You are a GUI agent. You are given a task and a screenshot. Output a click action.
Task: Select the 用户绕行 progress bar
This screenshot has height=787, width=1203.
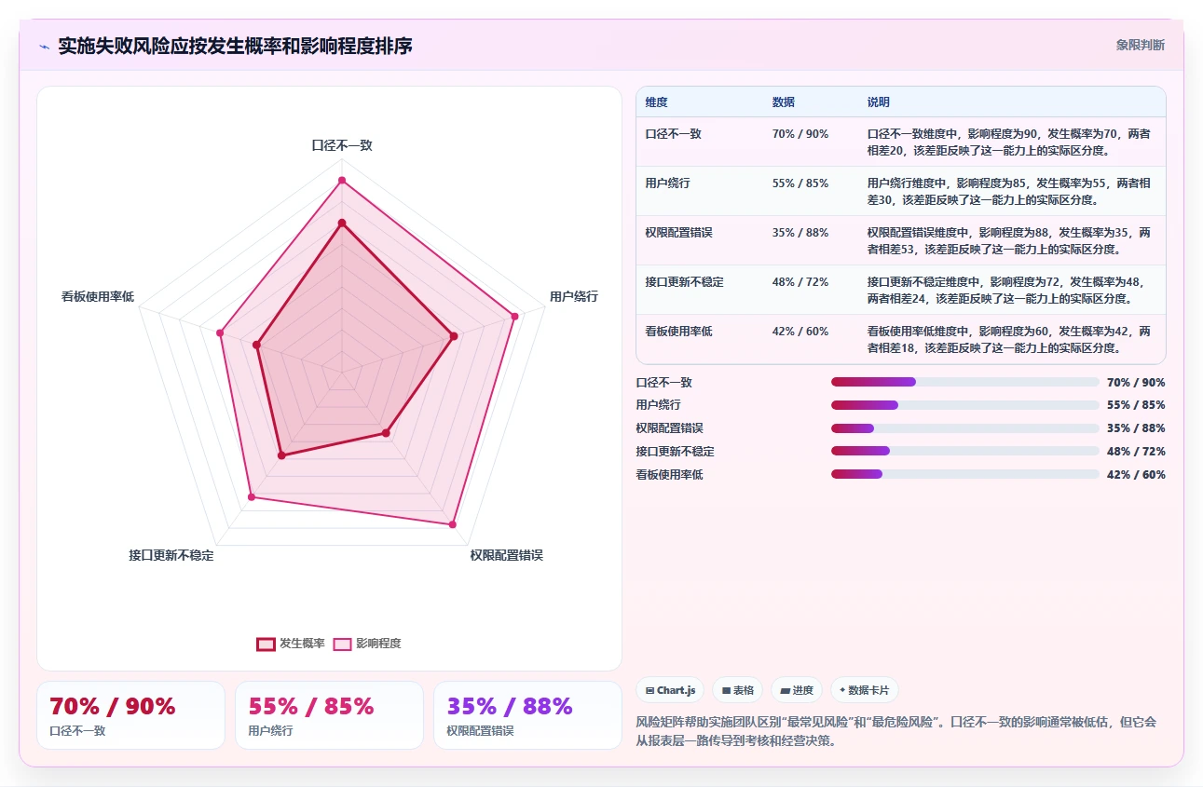click(965, 405)
